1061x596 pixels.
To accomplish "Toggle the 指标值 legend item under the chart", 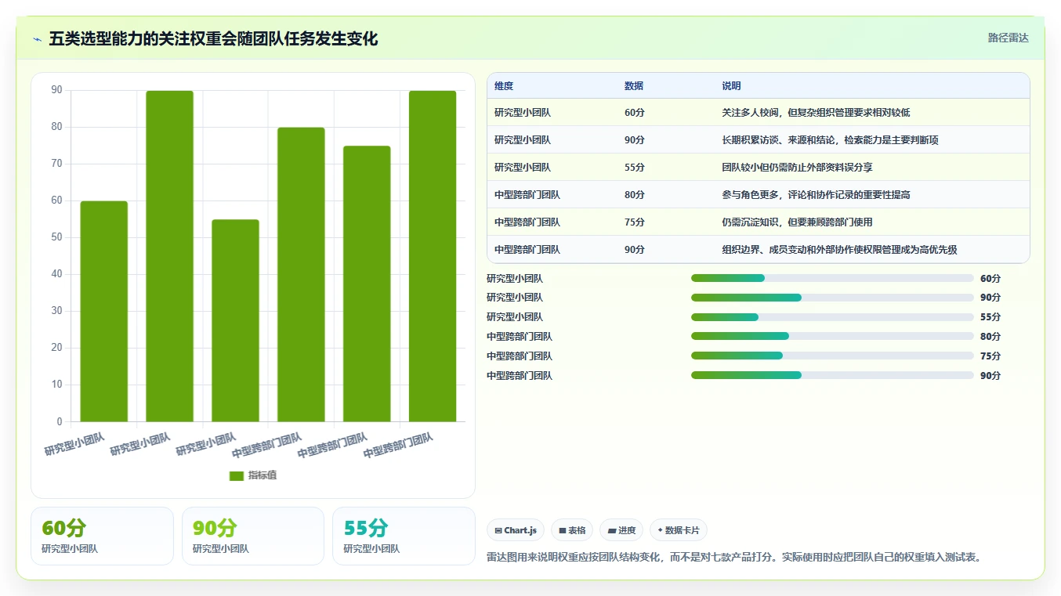I will [253, 475].
